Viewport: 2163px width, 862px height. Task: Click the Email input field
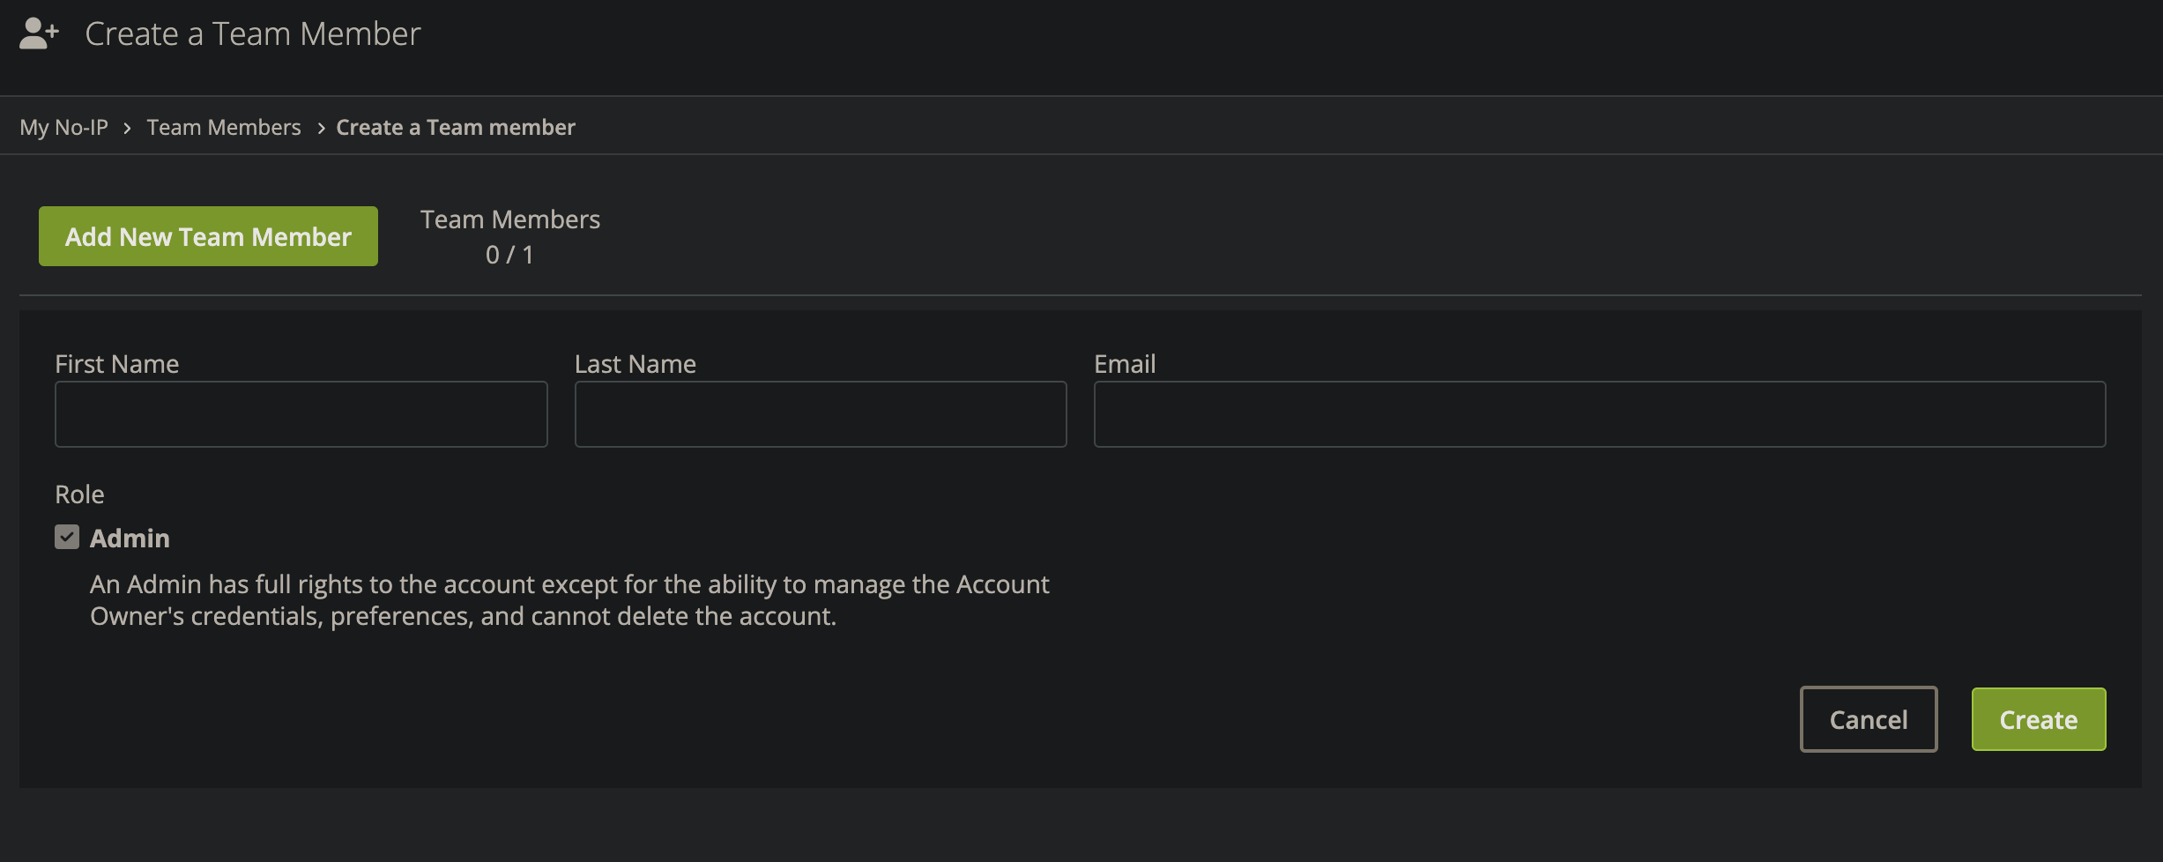tap(1597, 413)
